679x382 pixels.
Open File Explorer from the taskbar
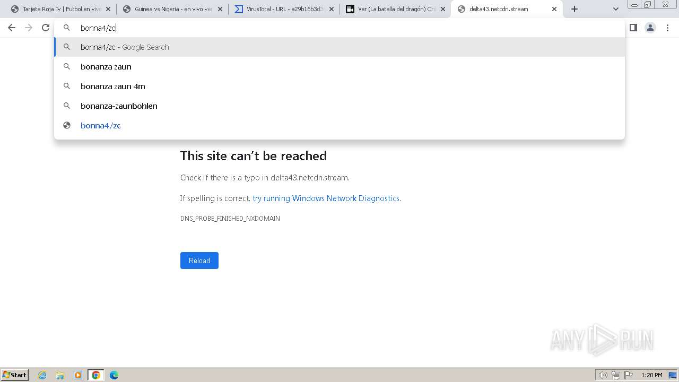point(60,375)
